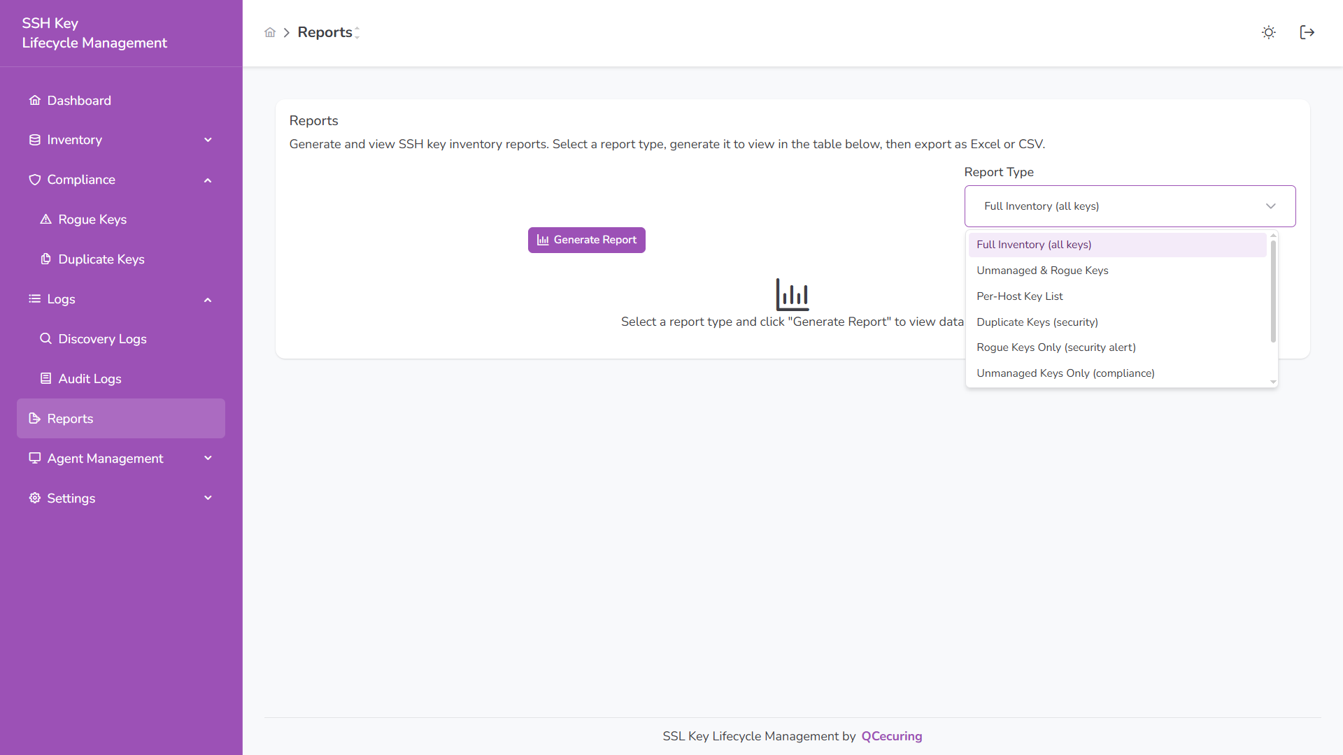Click the Dashboard house icon
This screenshot has width=1343, height=755.
click(x=34, y=99)
